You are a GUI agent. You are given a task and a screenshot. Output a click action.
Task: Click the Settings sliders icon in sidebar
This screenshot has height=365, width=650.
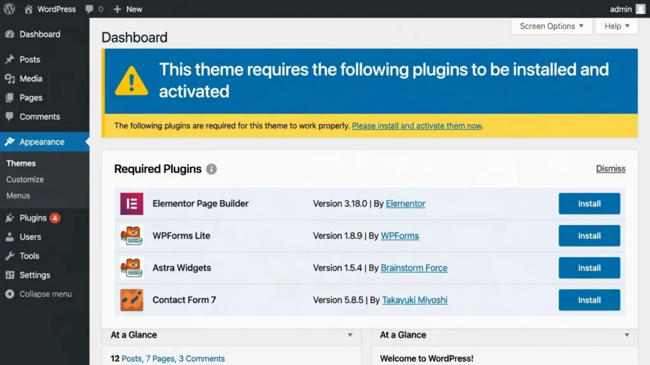pyautogui.click(x=10, y=275)
